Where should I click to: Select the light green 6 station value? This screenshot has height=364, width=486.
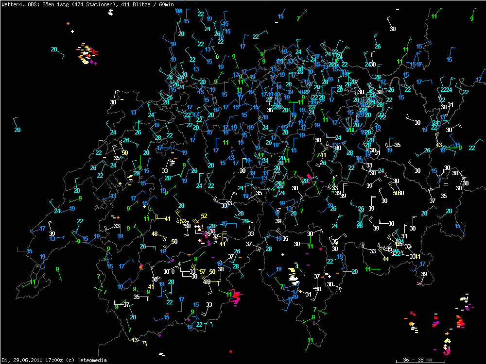pos(217,57)
